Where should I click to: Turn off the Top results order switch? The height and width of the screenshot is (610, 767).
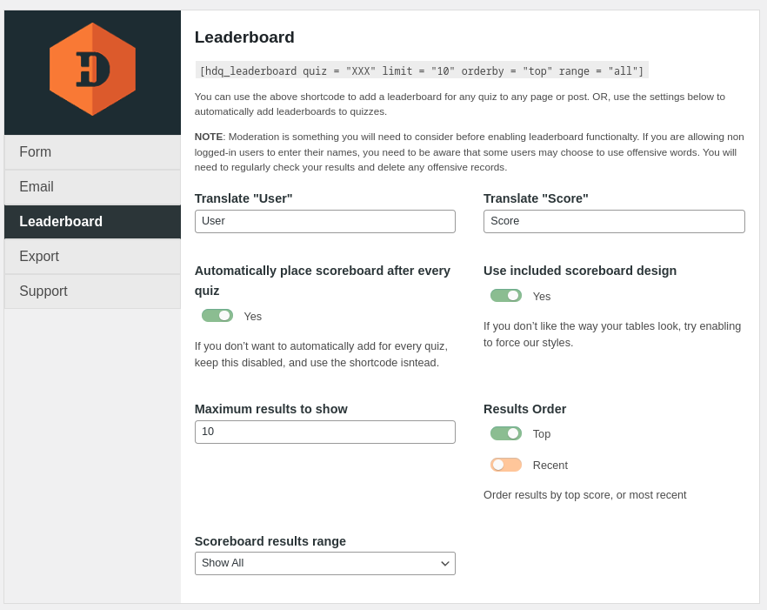click(506, 433)
